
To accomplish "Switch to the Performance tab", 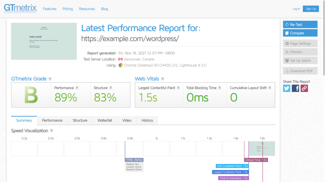I will point(52,120).
